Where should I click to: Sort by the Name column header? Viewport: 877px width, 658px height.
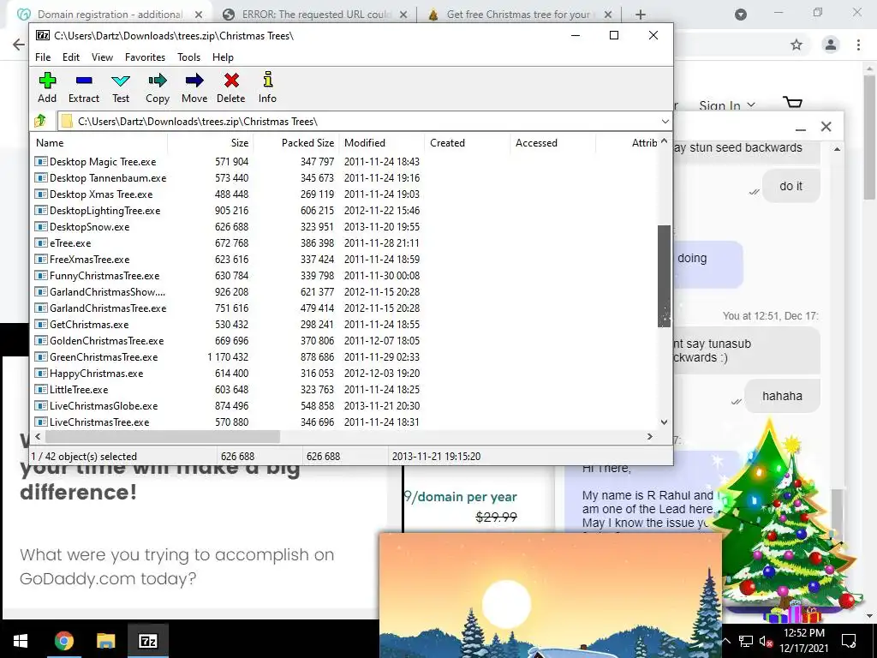[99, 143]
